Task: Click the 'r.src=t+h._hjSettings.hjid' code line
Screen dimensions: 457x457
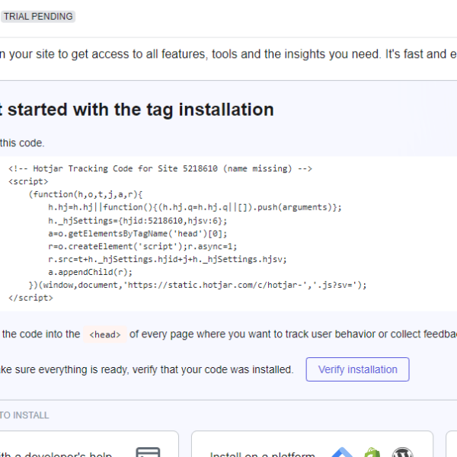Action: point(168,259)
